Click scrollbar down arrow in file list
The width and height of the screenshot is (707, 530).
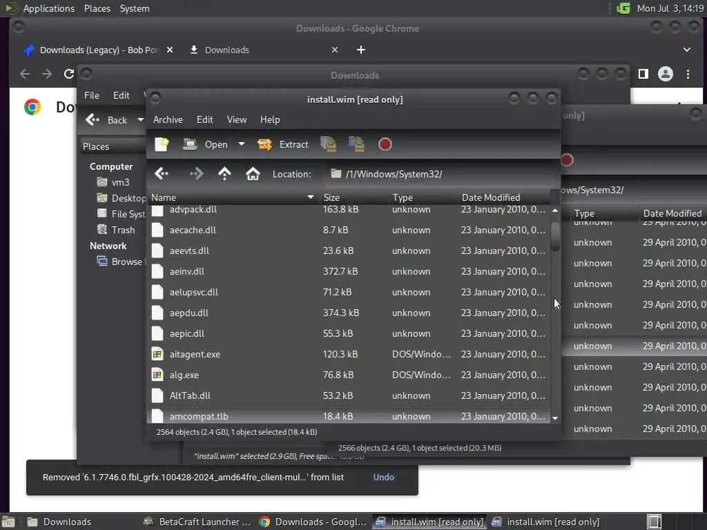point(555,418)
